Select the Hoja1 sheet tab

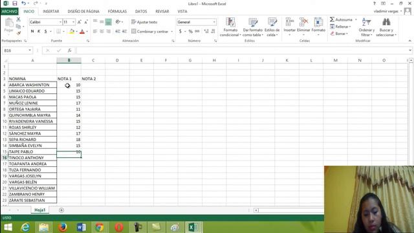[x=40, y=210]
